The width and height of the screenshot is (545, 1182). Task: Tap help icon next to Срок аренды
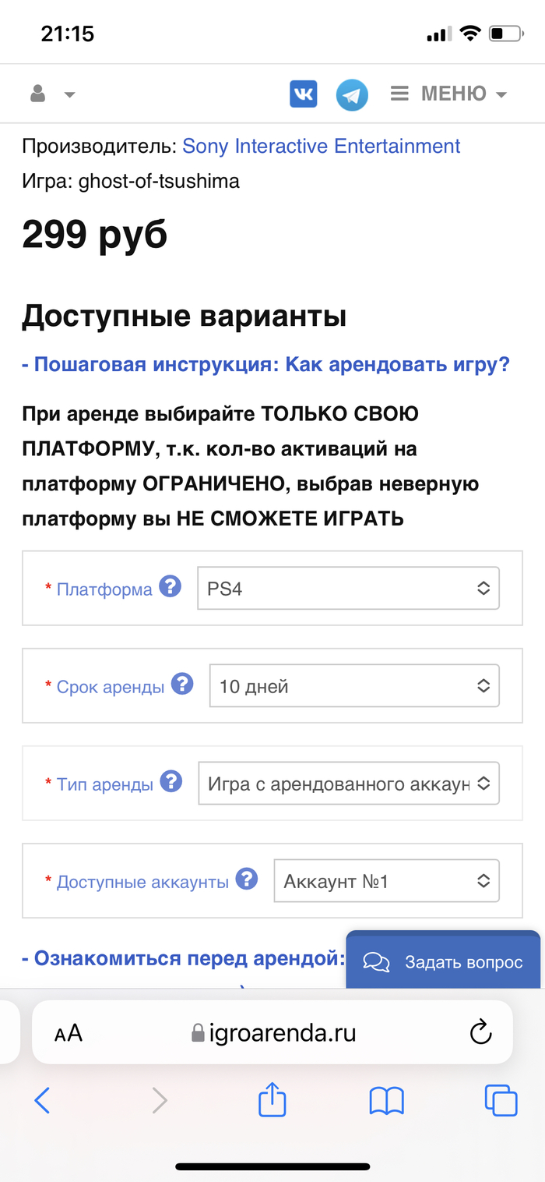click(x=181, y=685)
